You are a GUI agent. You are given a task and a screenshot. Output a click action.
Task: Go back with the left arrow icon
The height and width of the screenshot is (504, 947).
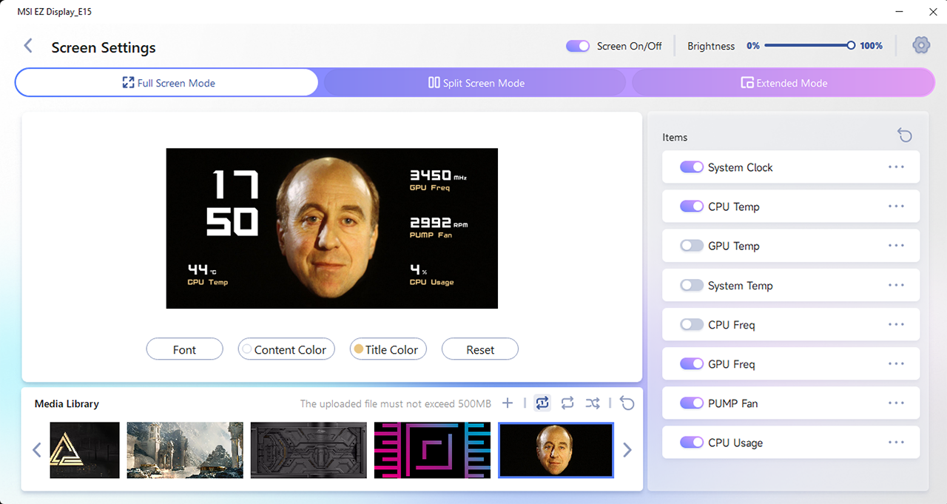(28, 46)
